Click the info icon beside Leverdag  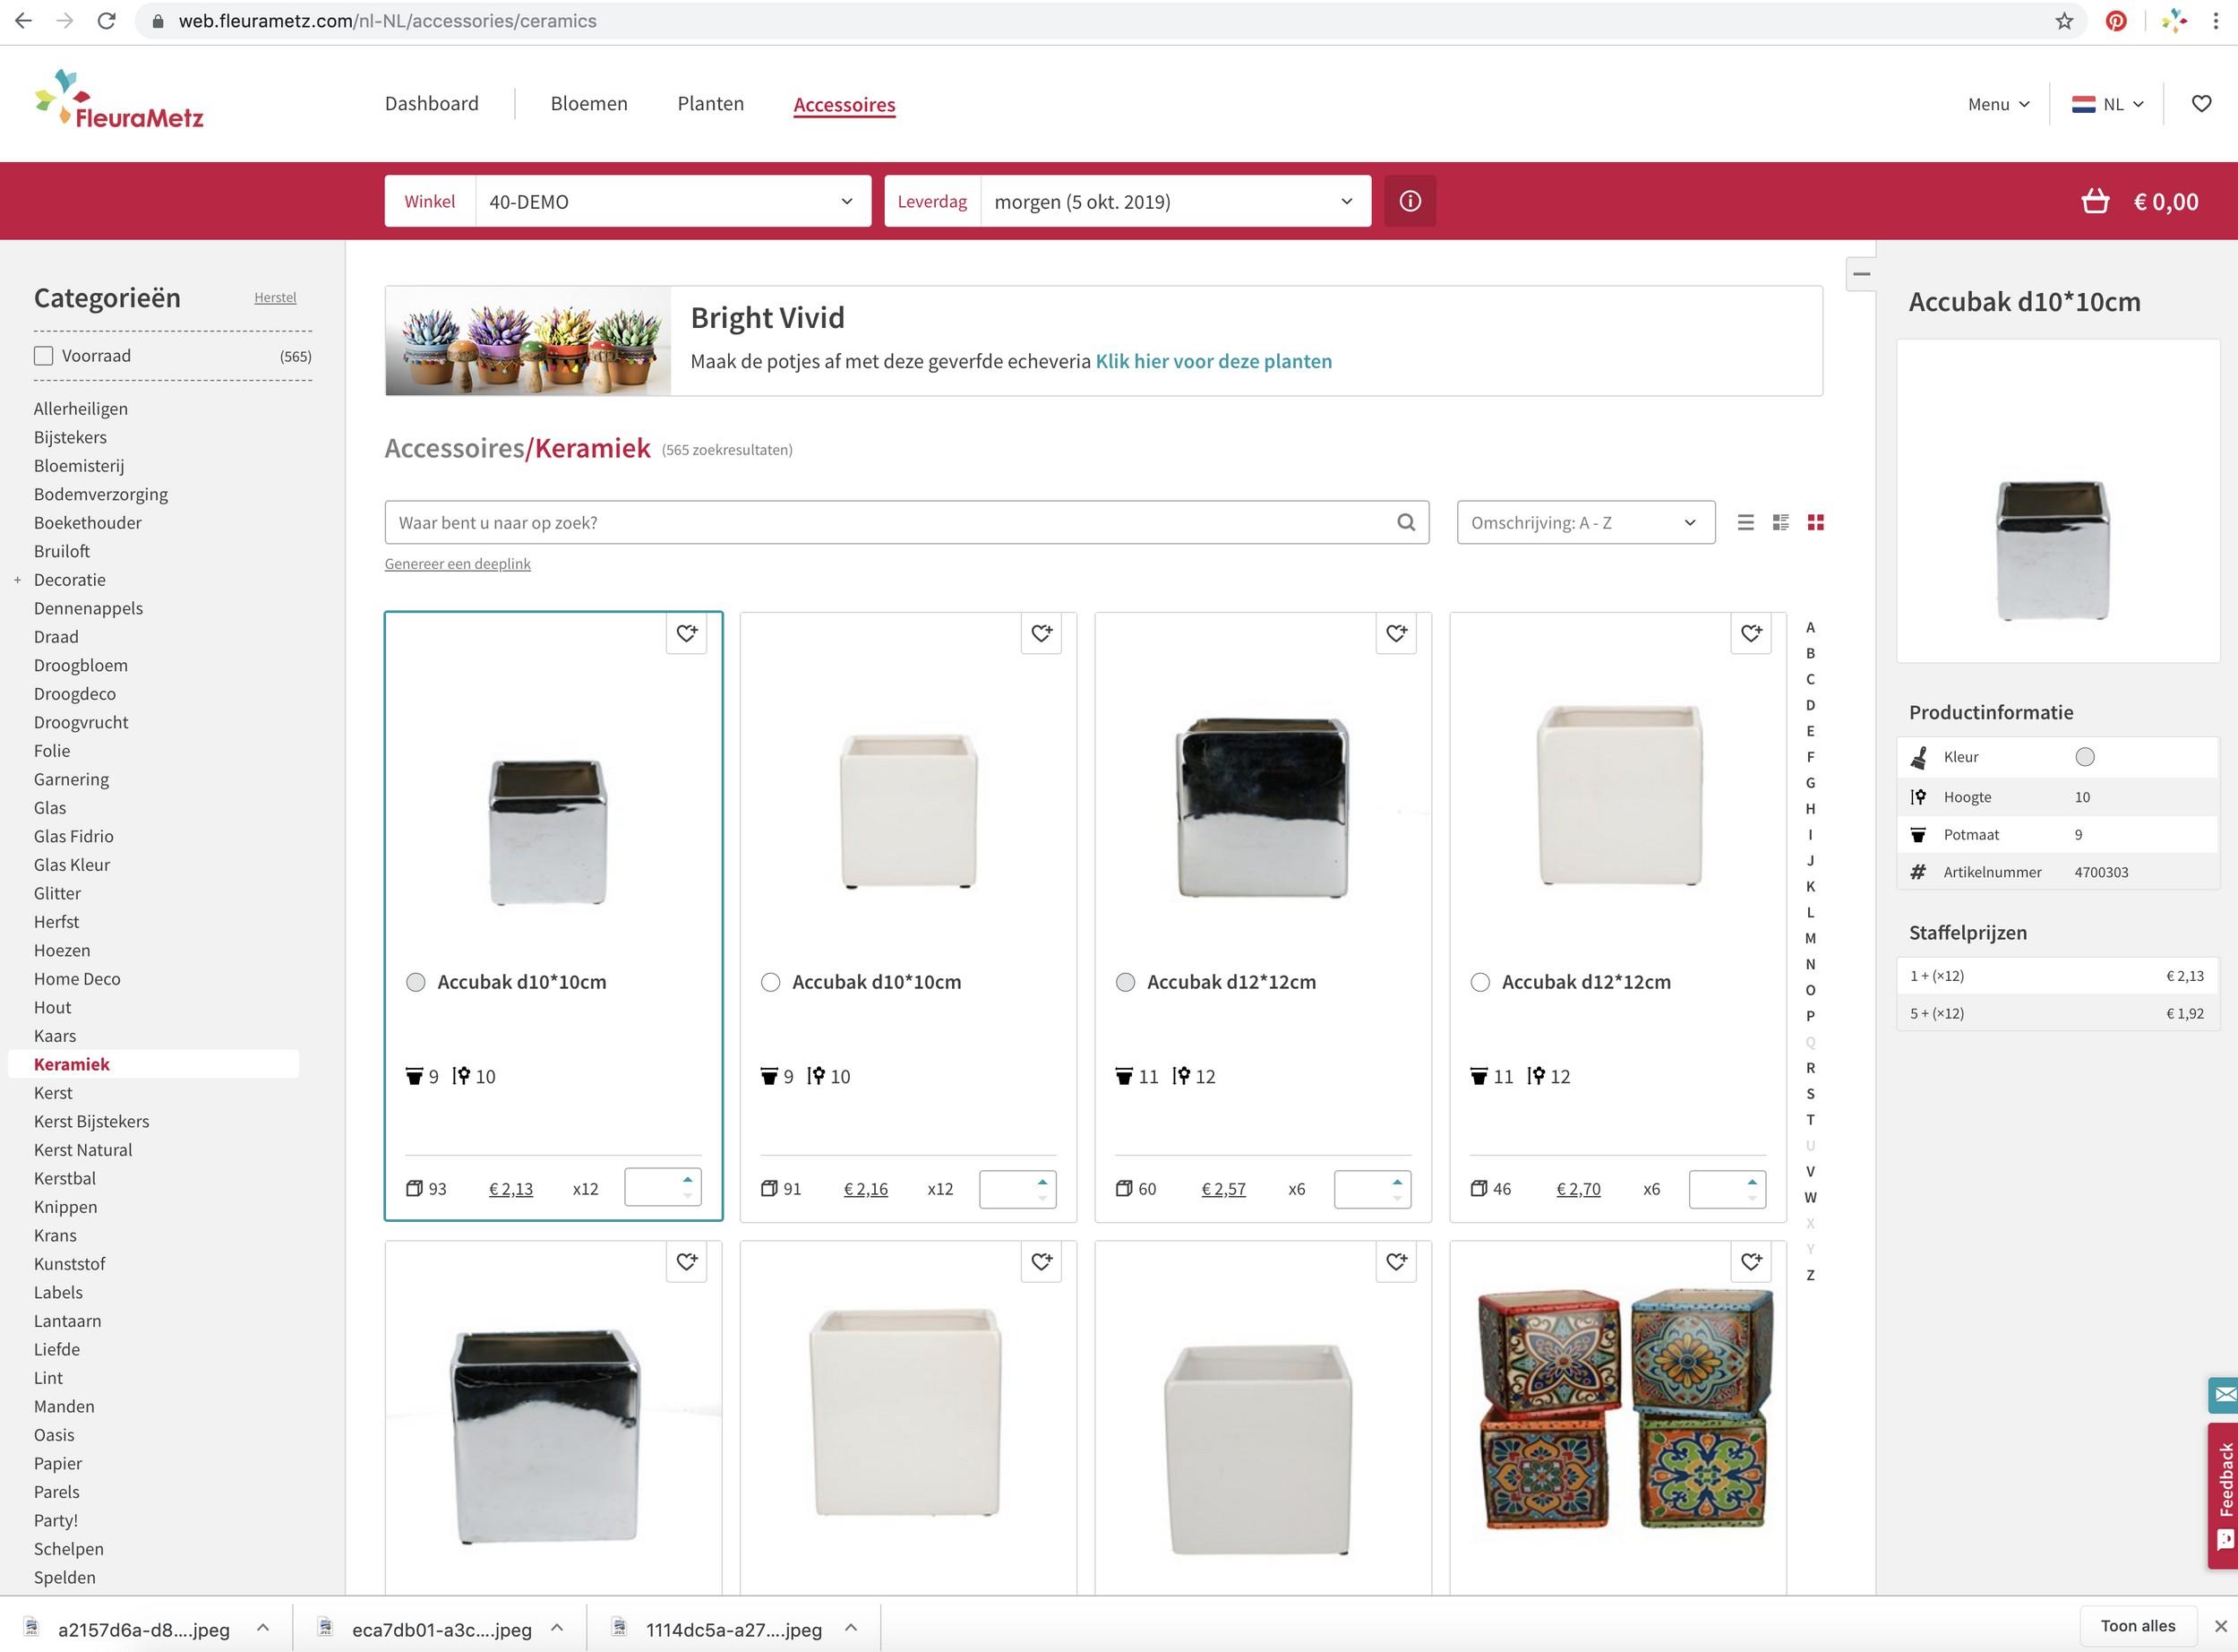pos(1410,201)
